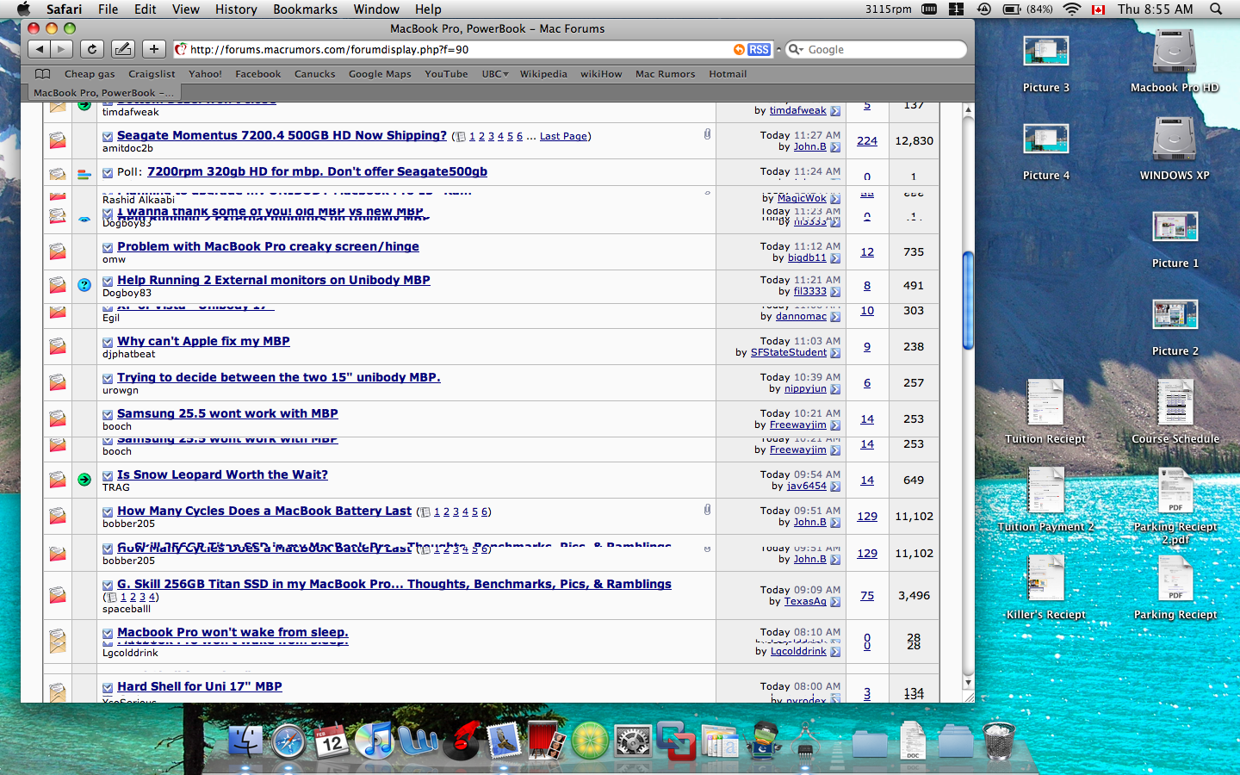1240x775 pixels.
Task: Open user SFStateStudent profile link
Action: (789, 352)
